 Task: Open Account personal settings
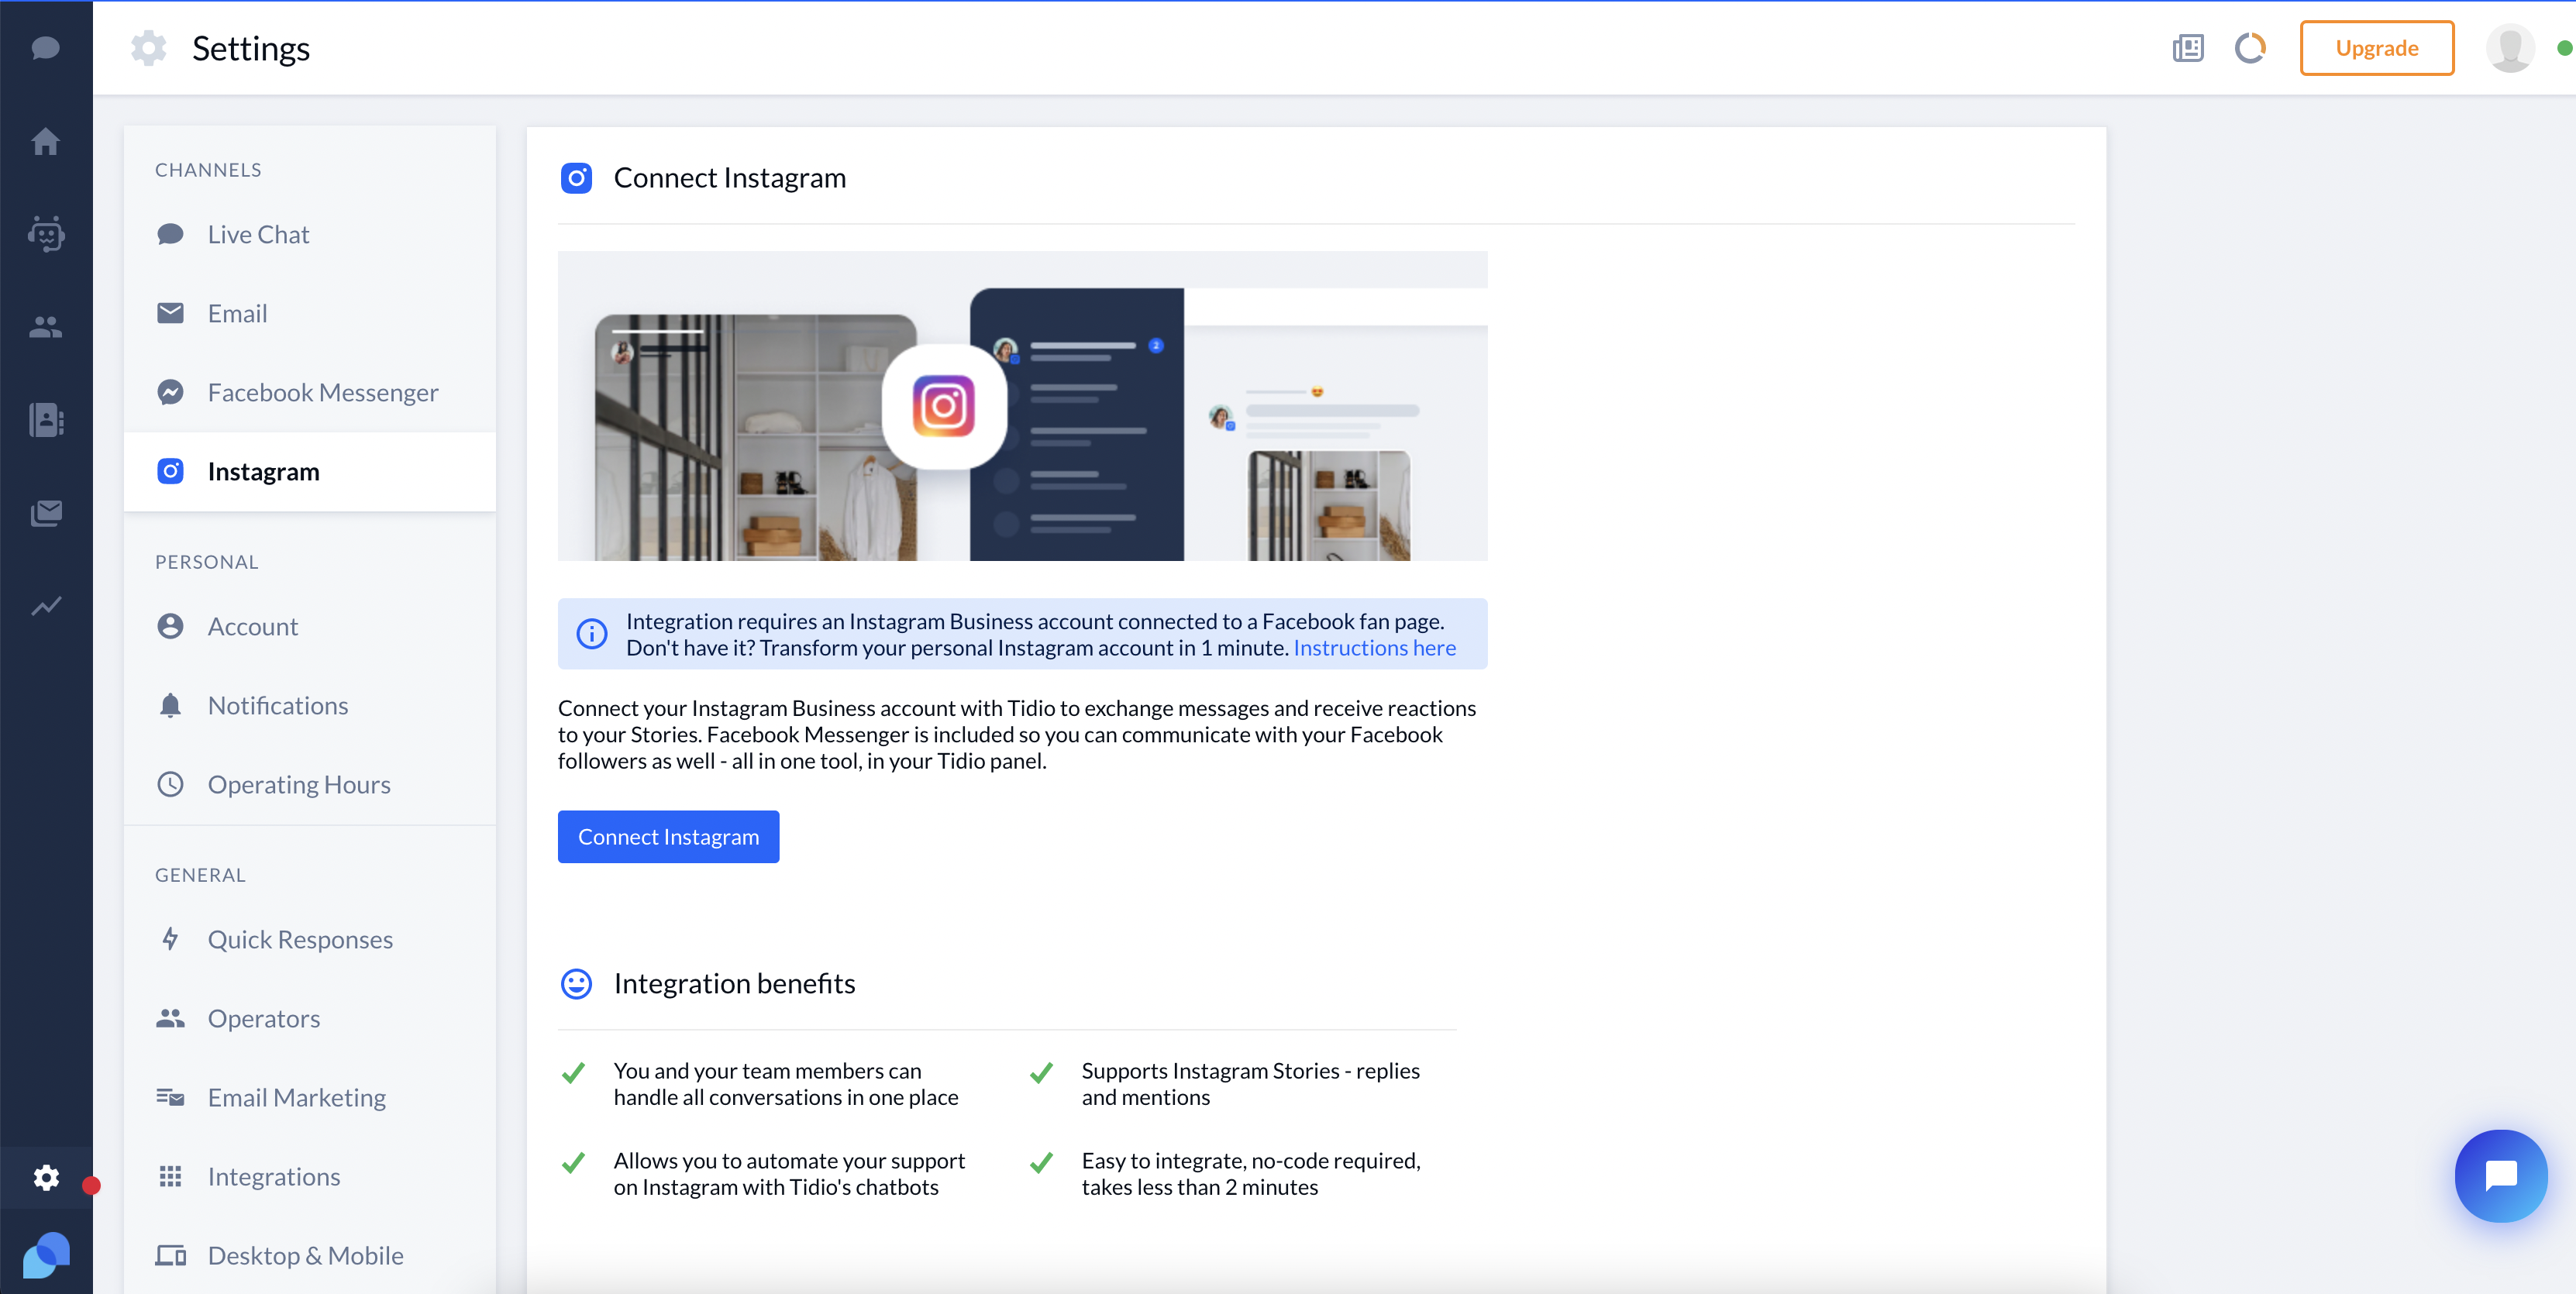tap(310, 626)
